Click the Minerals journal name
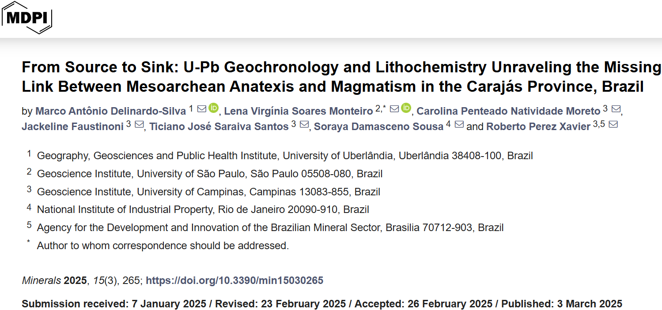662x310 pixels. click(x=41, y=280)
